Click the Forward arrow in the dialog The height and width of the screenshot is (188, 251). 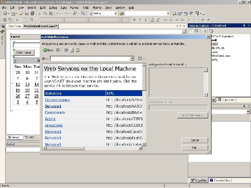pyautogui.click(x=58, y=50)
